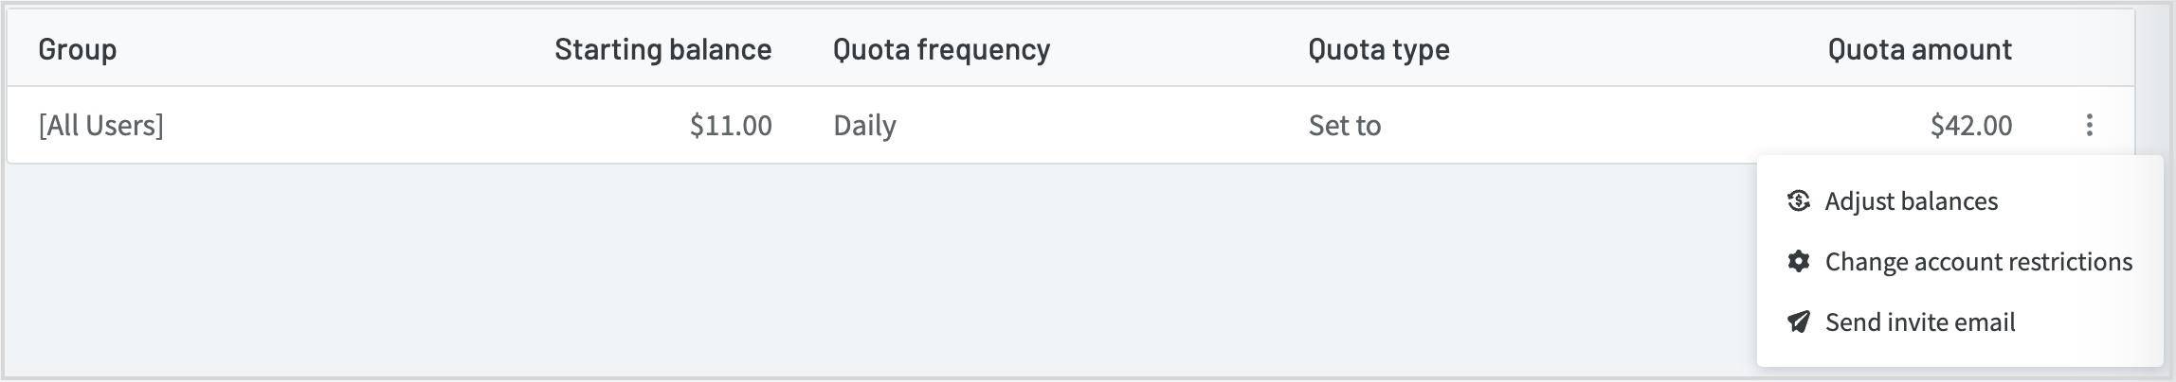
Task: Click the Quota amount column header
Action: pyautogui.click(x=1920, y=49)
